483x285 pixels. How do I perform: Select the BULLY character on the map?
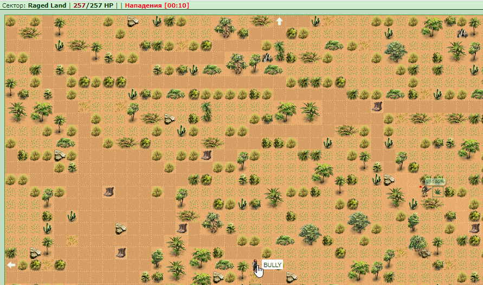[x=255, y=265]
